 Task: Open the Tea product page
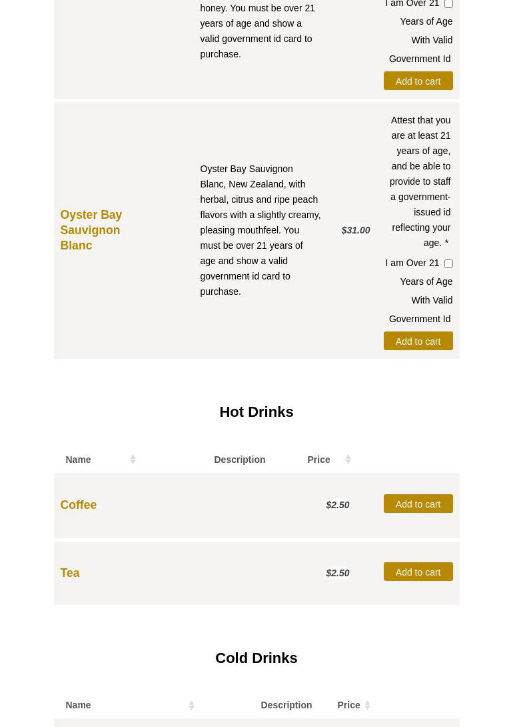click(70, 573)
